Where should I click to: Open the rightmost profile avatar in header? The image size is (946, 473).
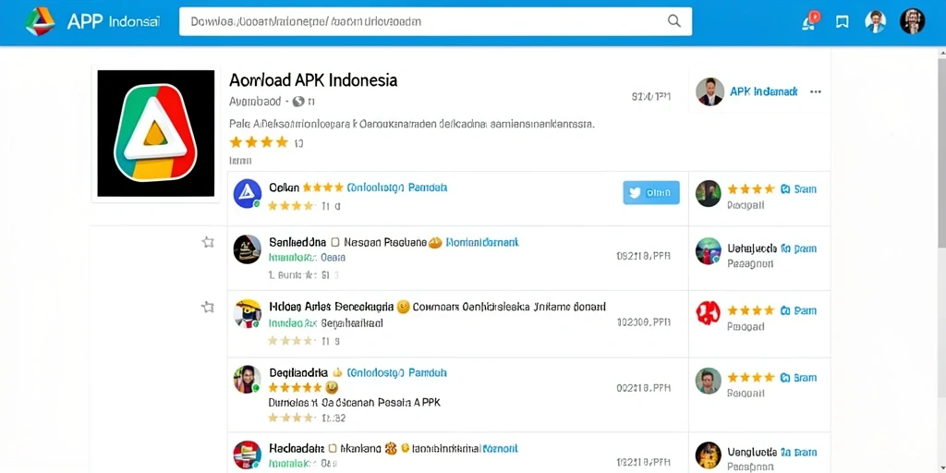(x=912, y=21)
